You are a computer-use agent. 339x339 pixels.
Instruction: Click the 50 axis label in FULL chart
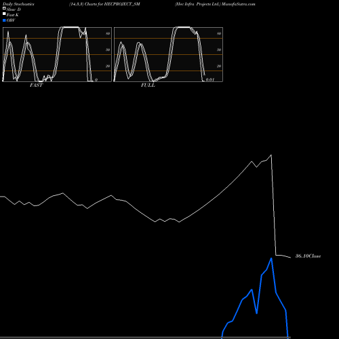click(219, 49)
